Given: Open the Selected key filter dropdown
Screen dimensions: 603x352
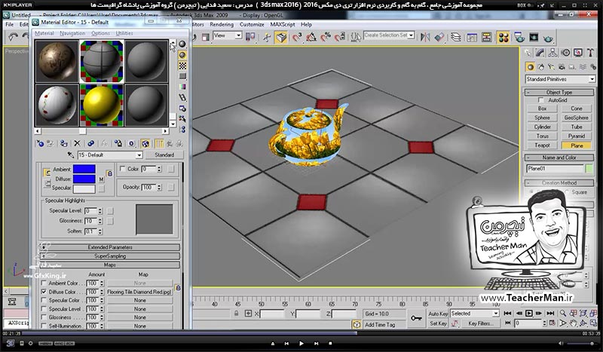Looking at the screenshot, I should click(495, 314).
